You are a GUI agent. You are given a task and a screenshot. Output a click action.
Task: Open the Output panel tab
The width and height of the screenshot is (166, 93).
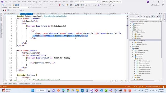coord(33,83)
